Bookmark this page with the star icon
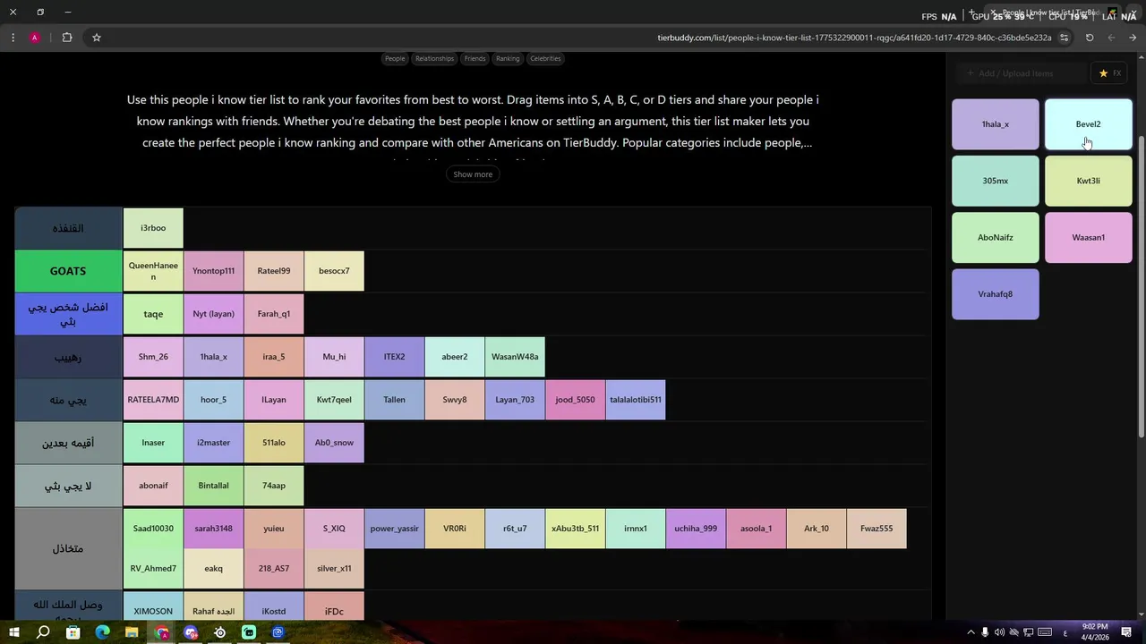The width and height of the screenshot is (1146, 644). pyautogui.click(x=97, y=38)
